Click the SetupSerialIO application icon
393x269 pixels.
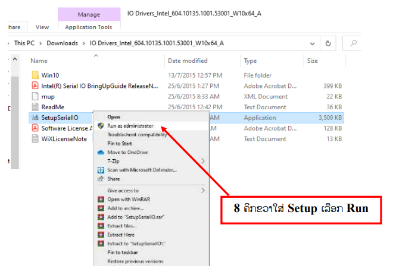(35, 118)
